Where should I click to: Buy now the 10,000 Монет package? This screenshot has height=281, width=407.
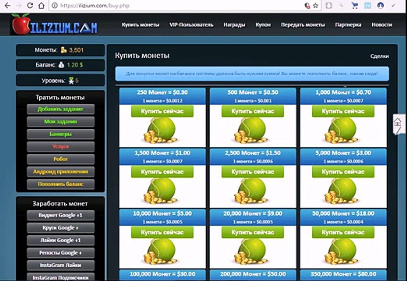click(x=162, y=232)
